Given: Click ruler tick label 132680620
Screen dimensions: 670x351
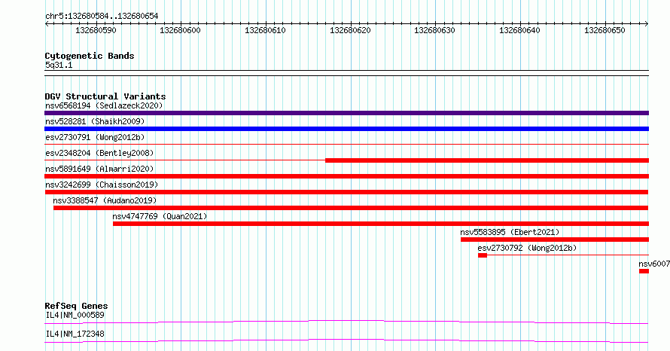Looking at the screenshot, I should 350,30.
